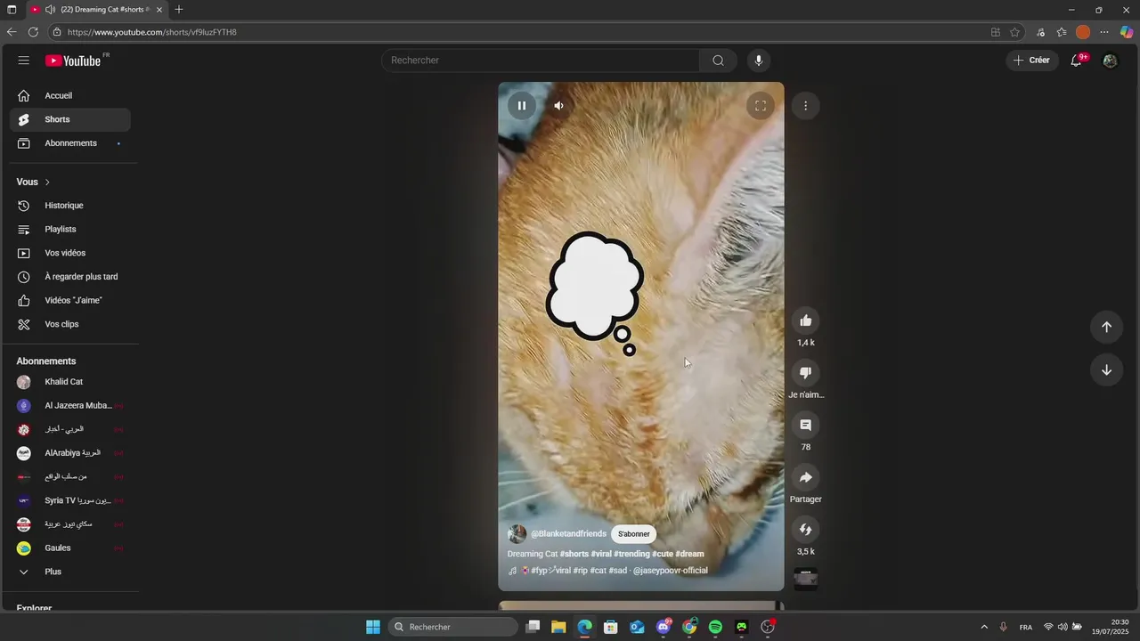This screenshot has height=641, width=1140.
Task: Click the magnifier search button
Action: point(718,61)
